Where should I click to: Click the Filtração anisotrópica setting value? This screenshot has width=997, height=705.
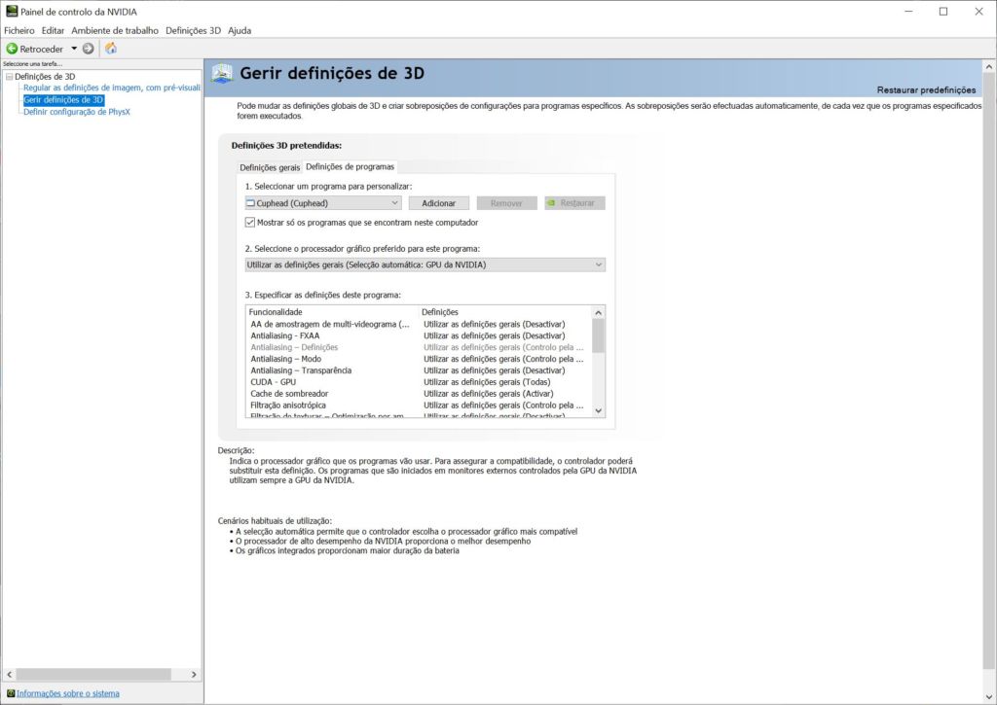coord(503,405)
